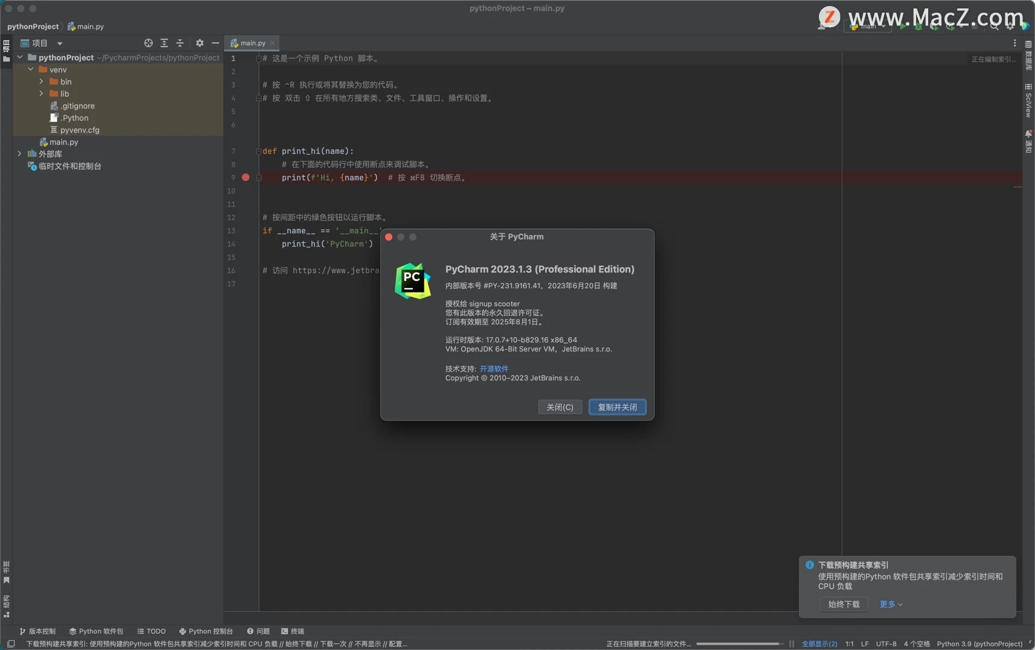
Task: Click 复制并关闭 in the About dialog
Action: click(x=617, y=407)
